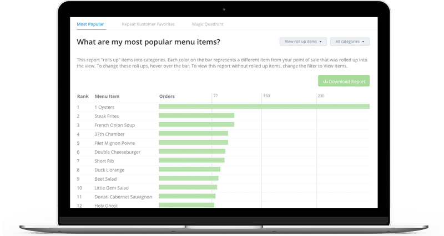Select the Little Gem Salad item name
444x236 pixels.
click(x=112, y=188)
